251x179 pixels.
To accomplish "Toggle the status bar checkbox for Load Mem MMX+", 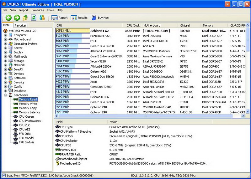I will click(x=4, y=176).
